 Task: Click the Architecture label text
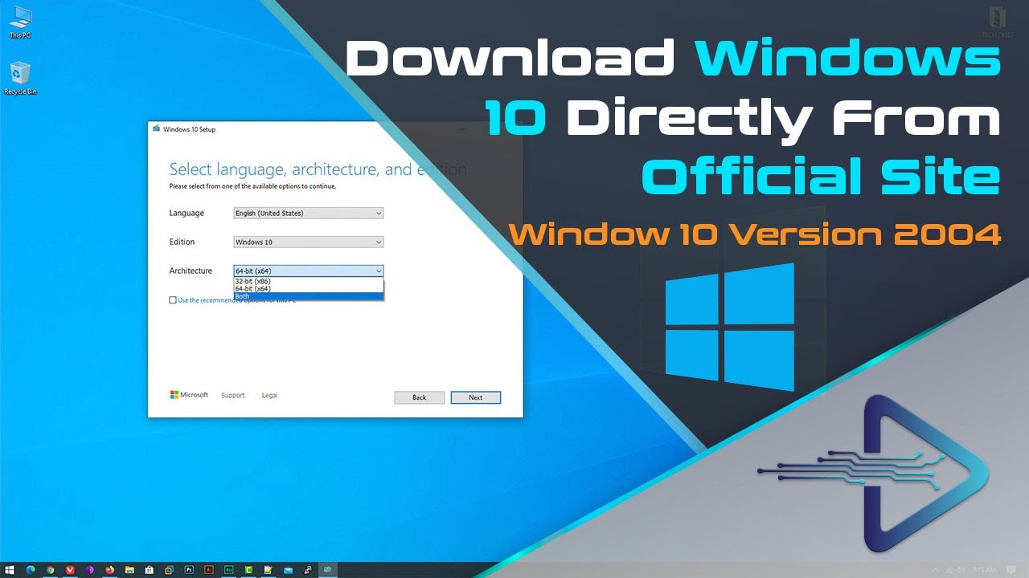(191, 271)
